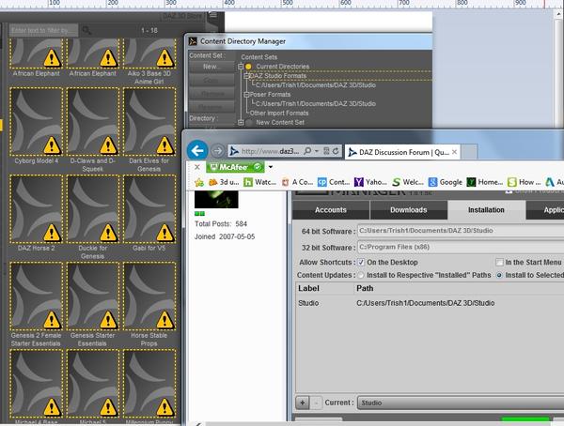Select 'Install to Selected' radio button
564x426 pixels.
click(499, 276)
